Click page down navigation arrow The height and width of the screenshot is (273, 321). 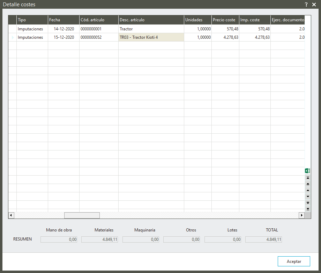pyautogui.click(x=308, y=203)
